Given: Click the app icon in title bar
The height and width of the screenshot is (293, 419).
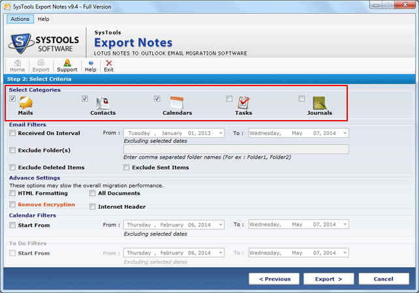Looking at the screenshot, I should tap(7, 7).
